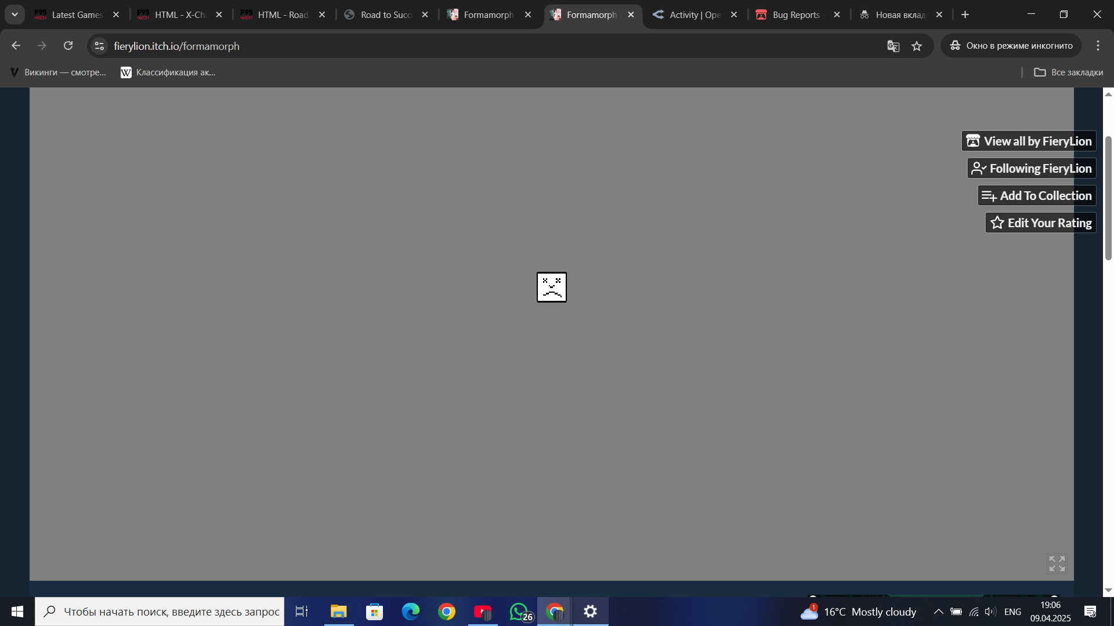Open File Explorer from the taskbar

pyautogui.click(x=338, y=612)
